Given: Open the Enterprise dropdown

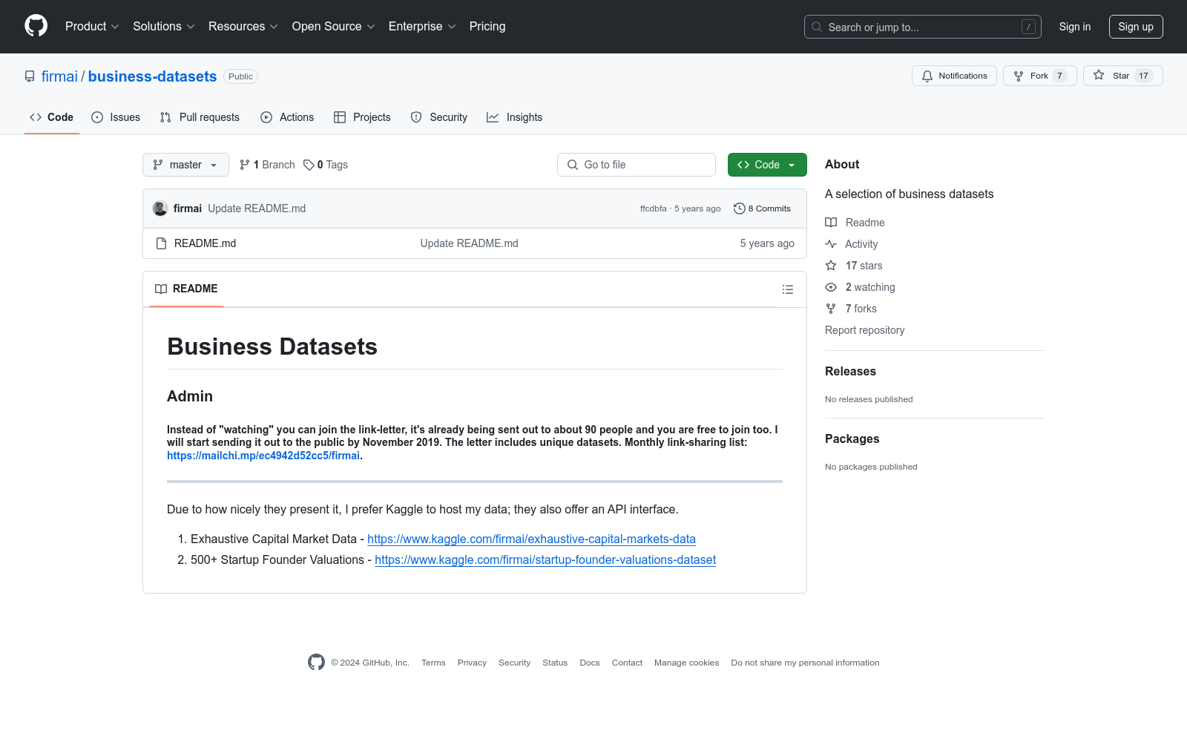Looking at the screenshot, I should (422, 26).
